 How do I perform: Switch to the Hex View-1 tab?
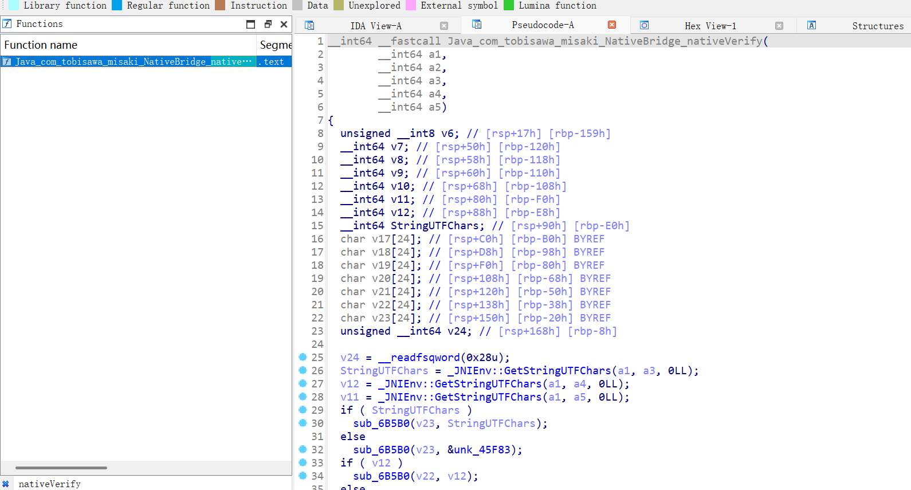(710, 26)
